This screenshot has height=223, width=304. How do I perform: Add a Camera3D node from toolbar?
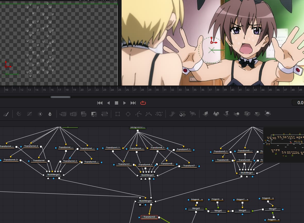(247, 114)
